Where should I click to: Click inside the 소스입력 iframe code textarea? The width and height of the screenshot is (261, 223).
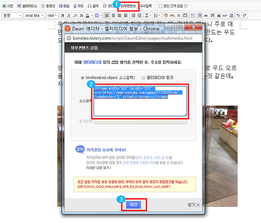click(140, 101)
